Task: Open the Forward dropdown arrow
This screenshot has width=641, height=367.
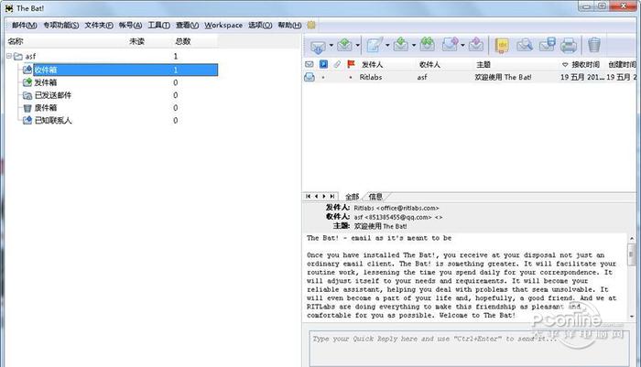Action: (x=462, y=46)
